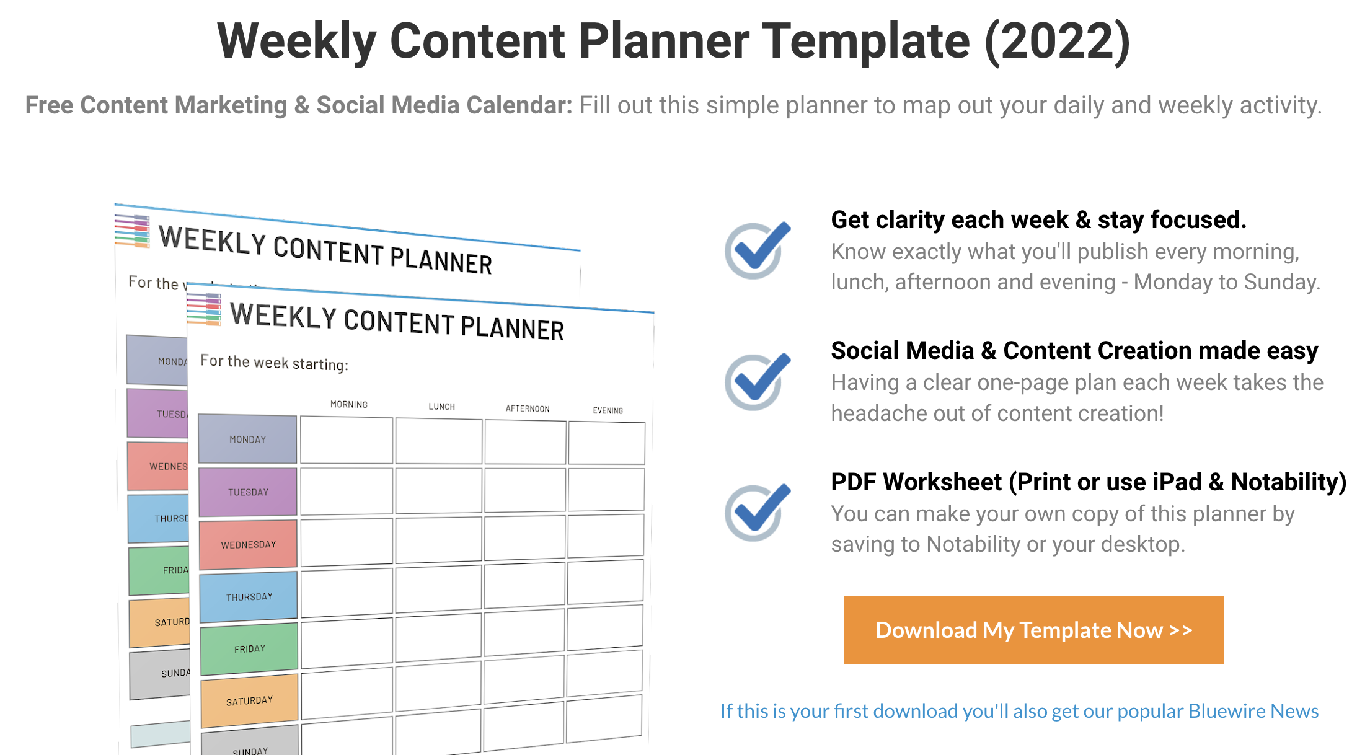Image resolution: width=1370 pixels, height=755 pixels.
Task: Click the Afternoon column header on the planner
Action: coord(528,408)
